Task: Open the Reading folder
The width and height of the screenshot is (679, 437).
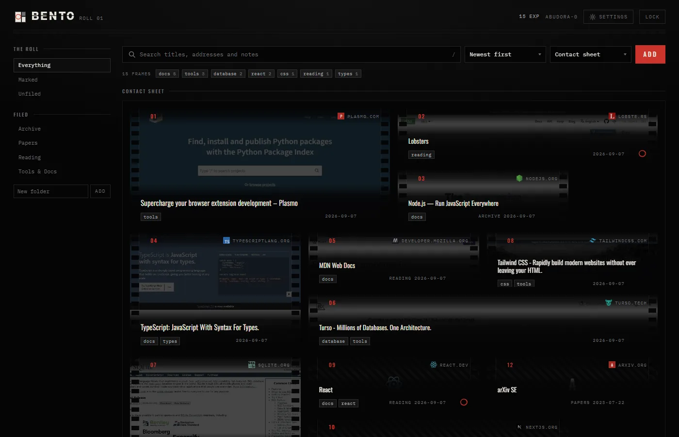Action: coord(62,157)
